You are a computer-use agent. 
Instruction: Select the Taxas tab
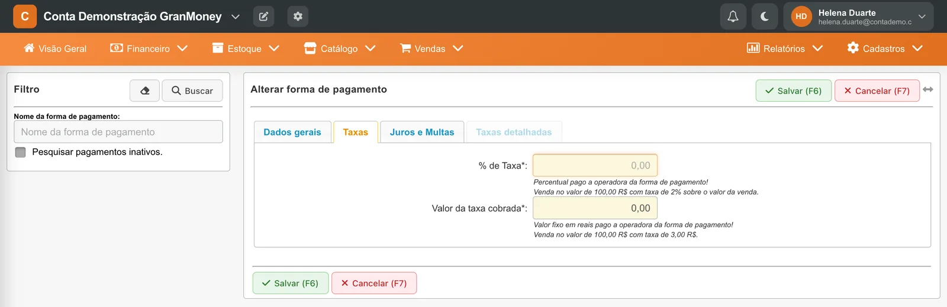point(356,133)
